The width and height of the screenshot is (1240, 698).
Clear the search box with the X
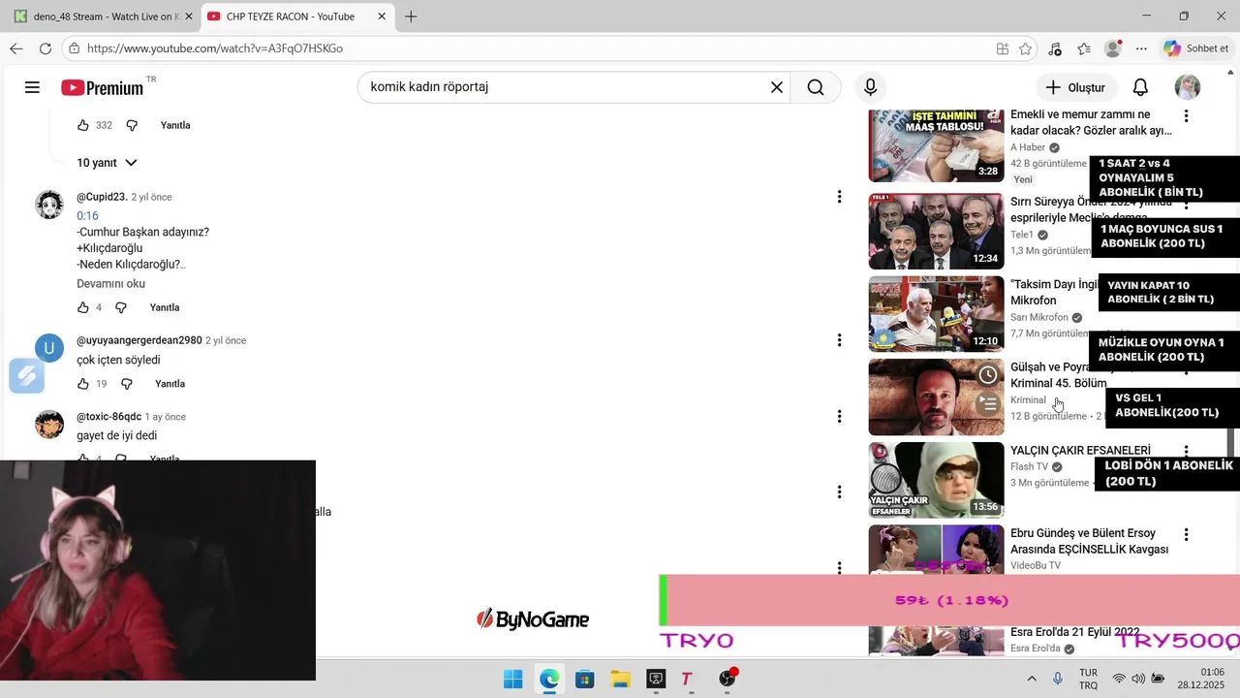(x=777, y=87)
